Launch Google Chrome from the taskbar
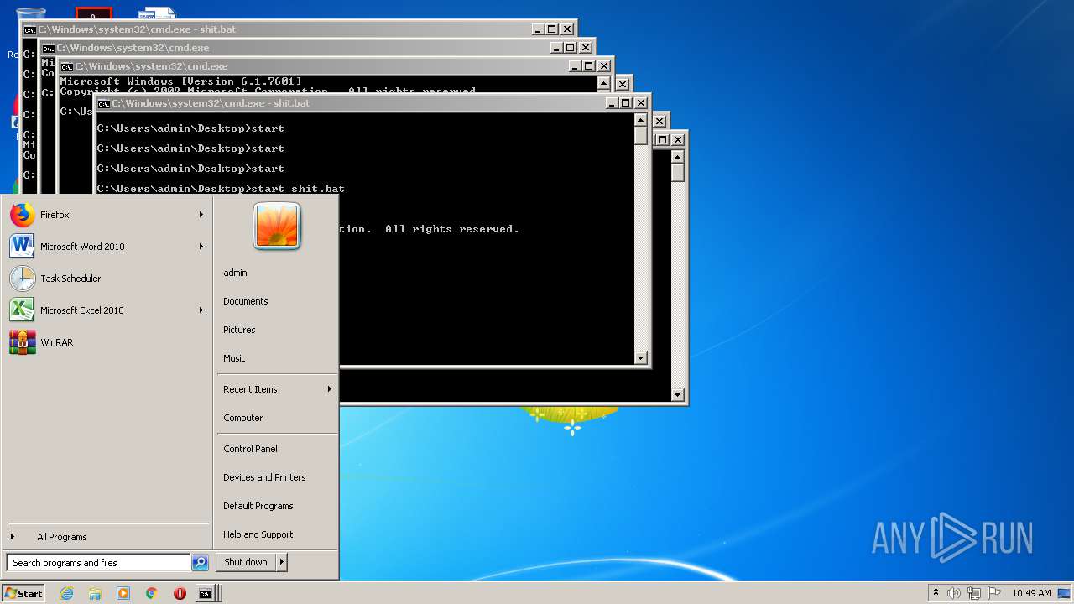1074x604 pixels. (x=151, y=593)
